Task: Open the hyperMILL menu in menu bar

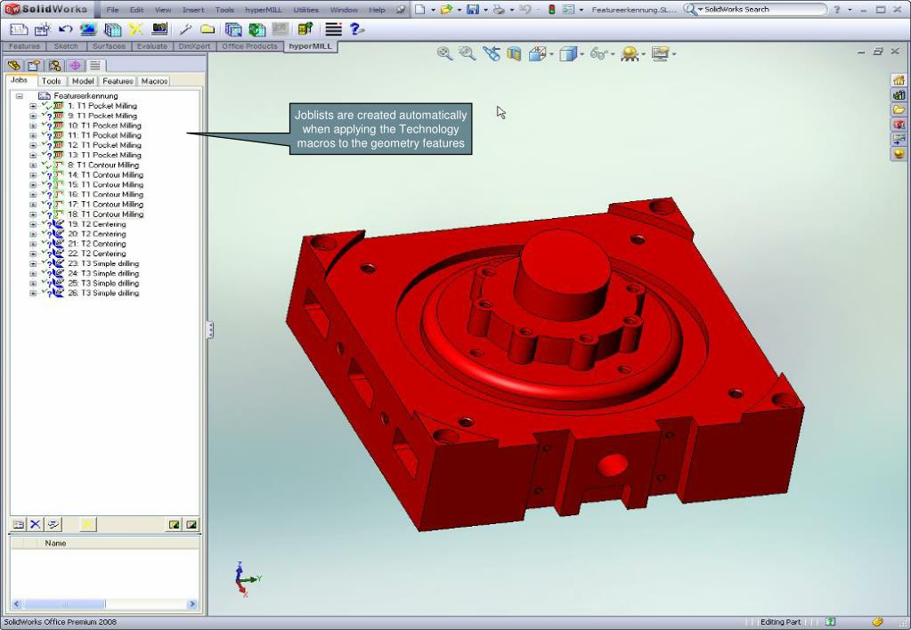Action: click(x=263, y=10)
